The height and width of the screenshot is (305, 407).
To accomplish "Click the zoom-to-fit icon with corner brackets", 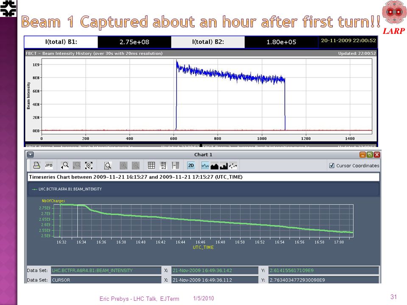I will [x=89, y=166].
